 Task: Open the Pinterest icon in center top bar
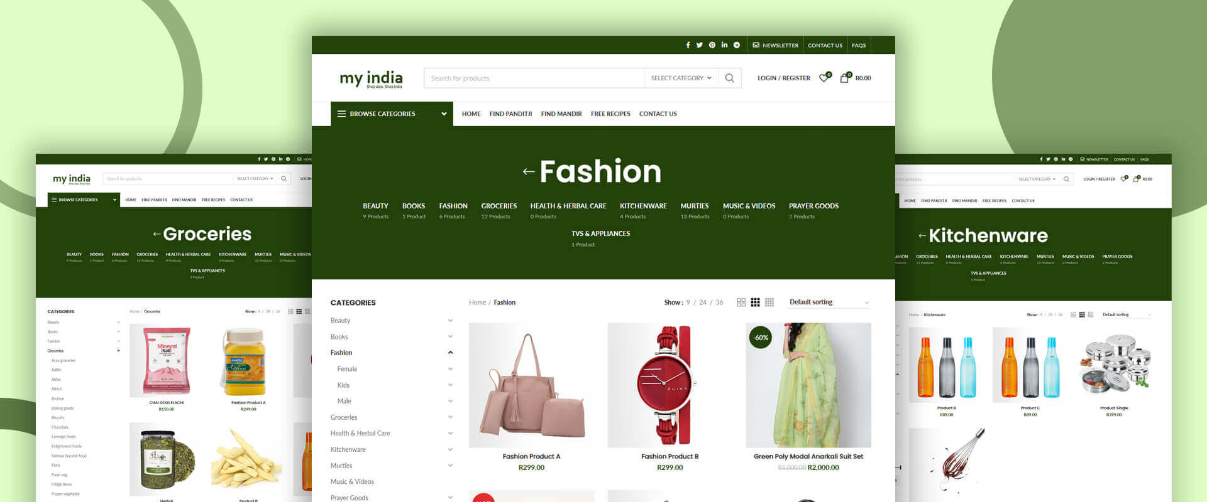[712, 45]
